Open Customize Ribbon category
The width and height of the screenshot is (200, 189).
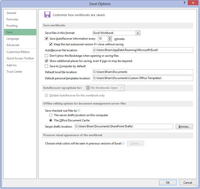point(20,52)
